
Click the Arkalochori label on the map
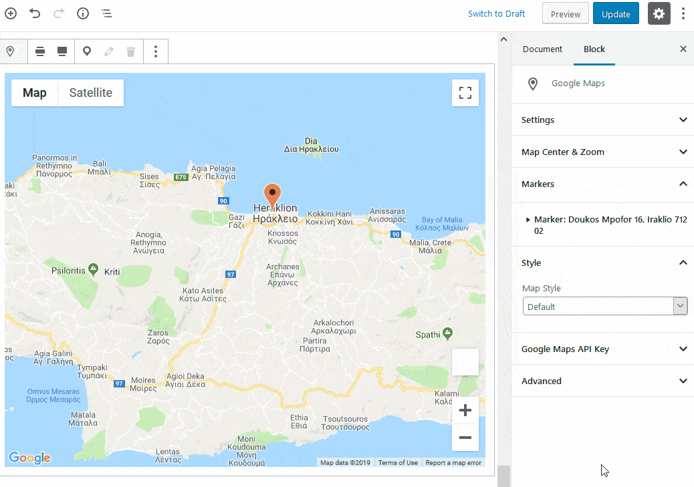(x=334, y=327)
